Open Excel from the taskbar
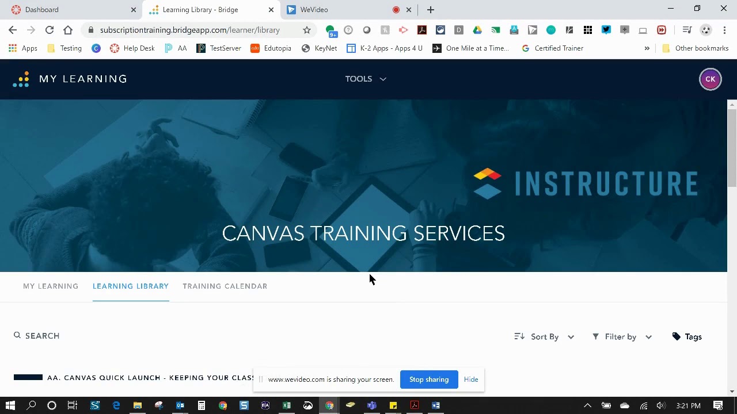 [x=287, y=405]
